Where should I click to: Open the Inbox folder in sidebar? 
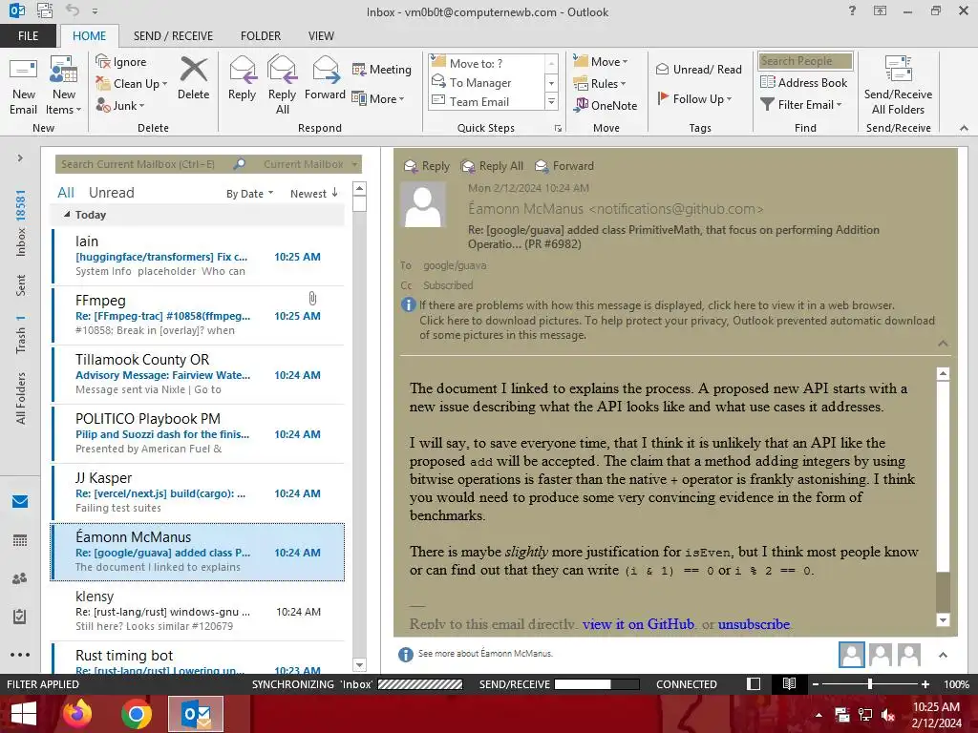[21, 223]
